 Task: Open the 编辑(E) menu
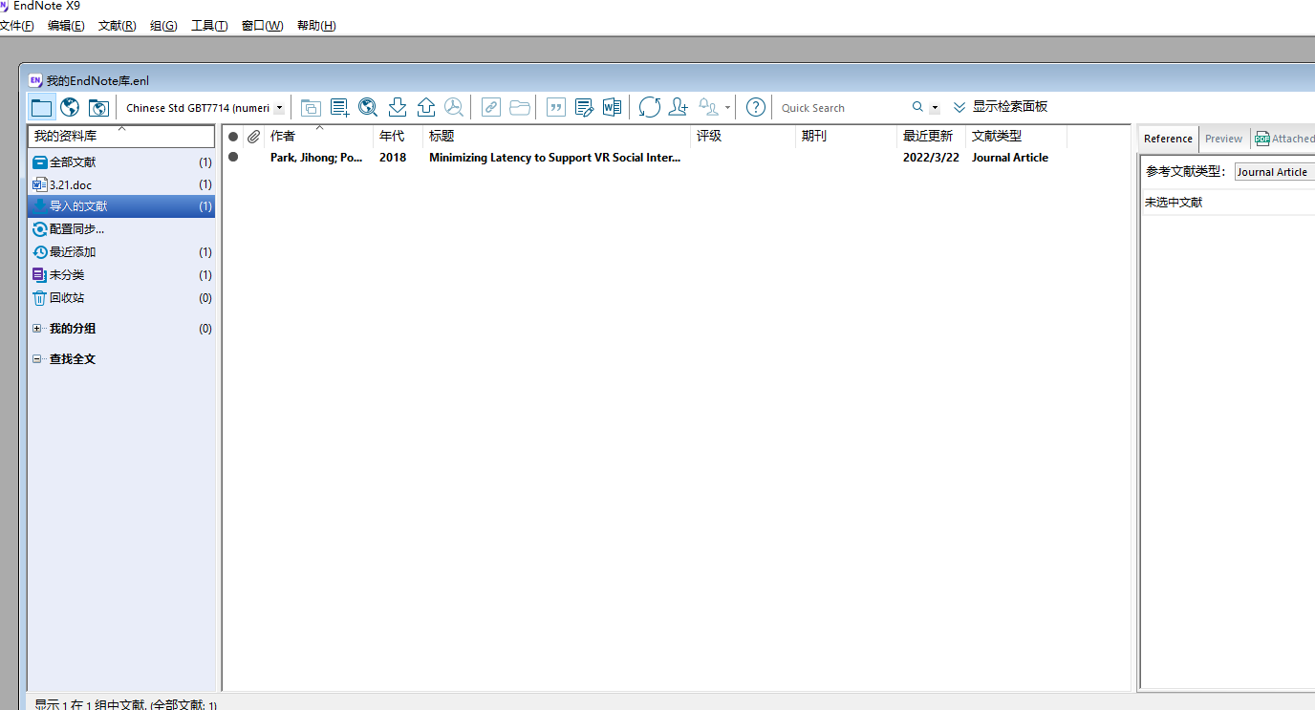click(x=66, y=26)
